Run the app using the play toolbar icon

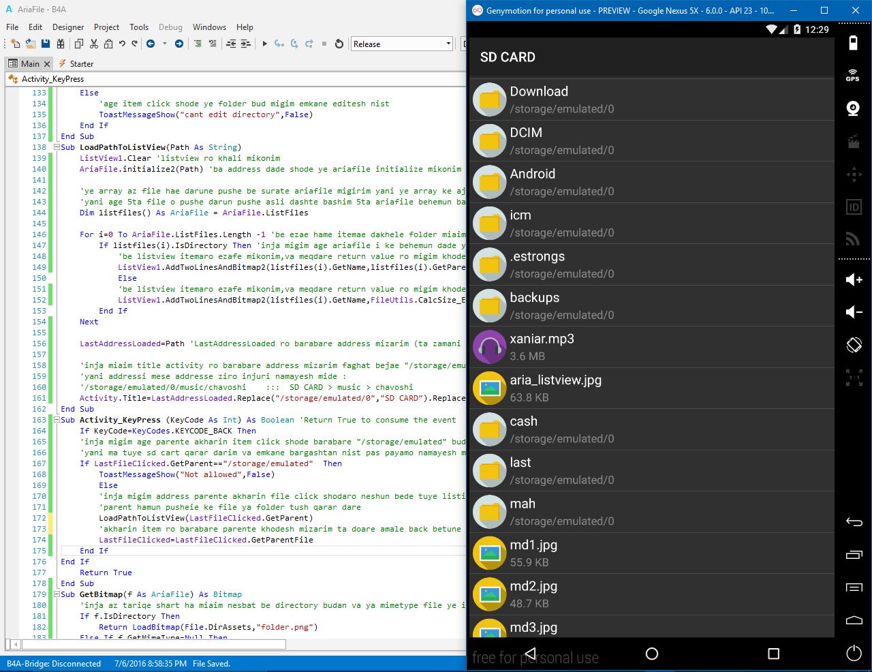264,43
